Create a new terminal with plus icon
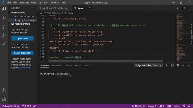The height and width of the screenshot is (108, 193). [x=167, y=65]
